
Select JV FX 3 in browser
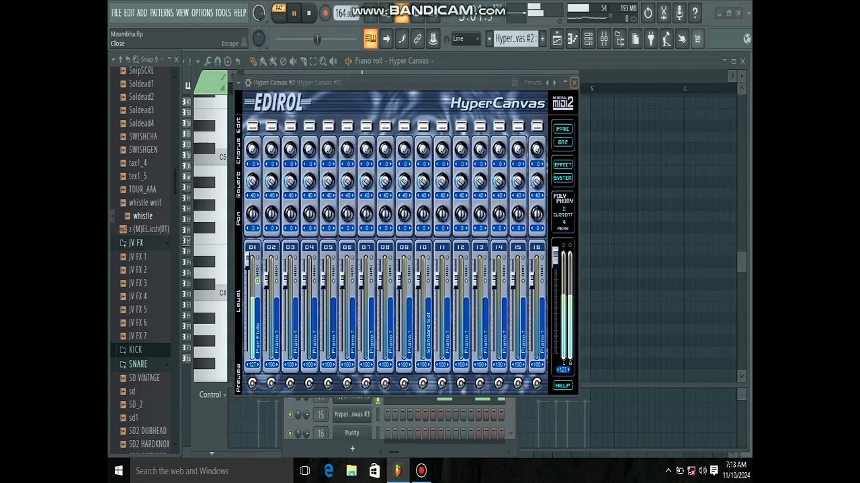coord(138,283)
